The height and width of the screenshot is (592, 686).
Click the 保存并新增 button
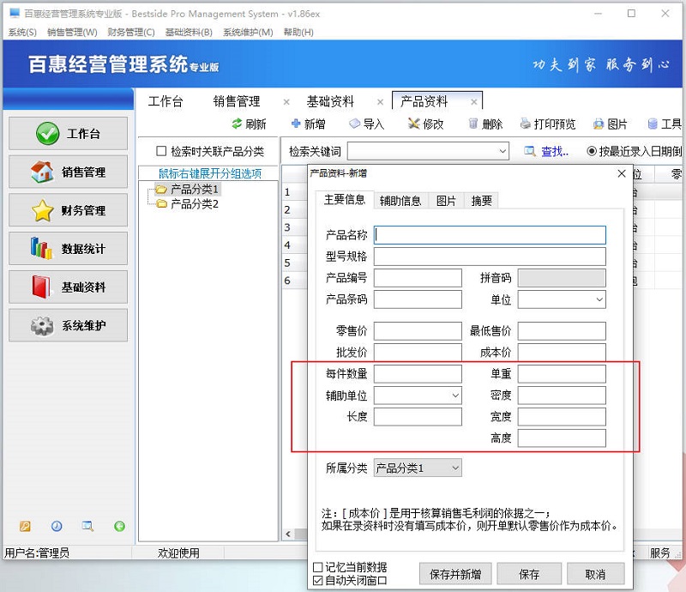tap(455, 573)
